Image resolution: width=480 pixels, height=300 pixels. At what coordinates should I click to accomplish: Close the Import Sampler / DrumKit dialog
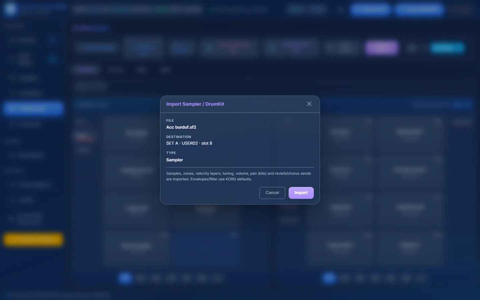coord(309,104)
